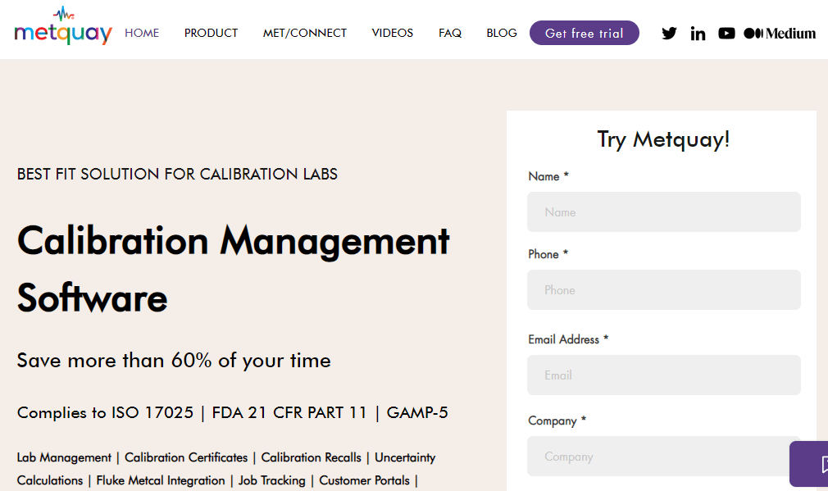The width and height of the screenshot is (828, 491).
Task: Open the Medium blog icon
Action: point(779,33)
